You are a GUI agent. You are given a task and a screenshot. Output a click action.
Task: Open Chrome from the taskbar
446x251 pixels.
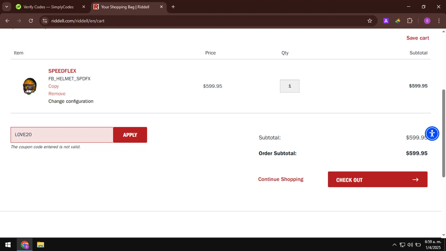click(25, 245)
